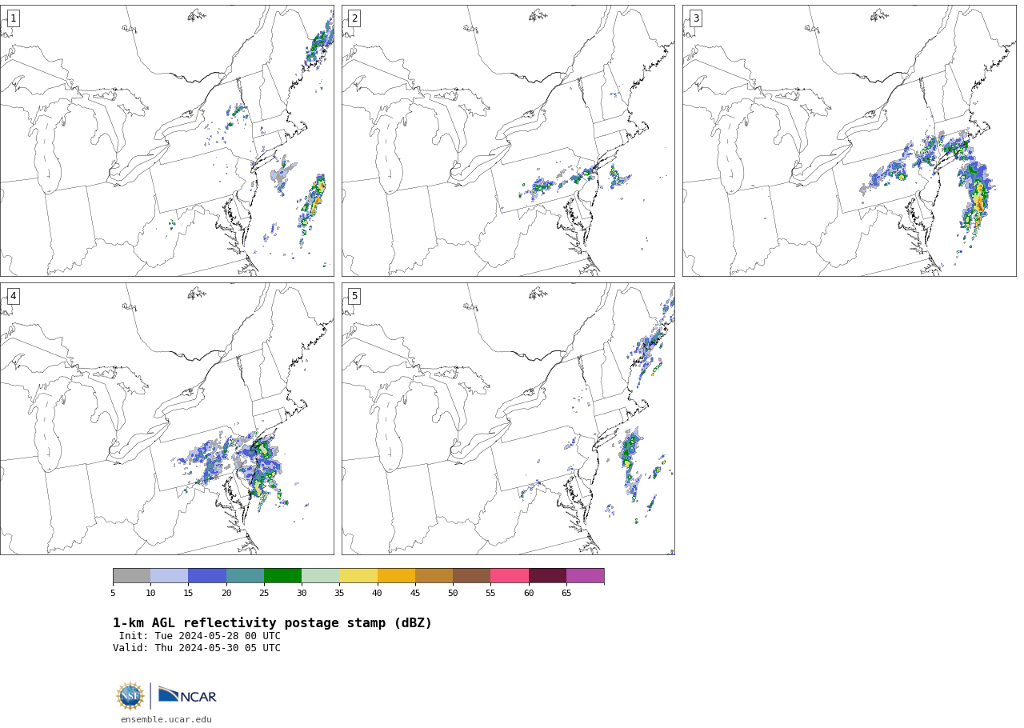
Task: Click the purple 65+ dBZ swatch
Action: (x=585, y=576)
